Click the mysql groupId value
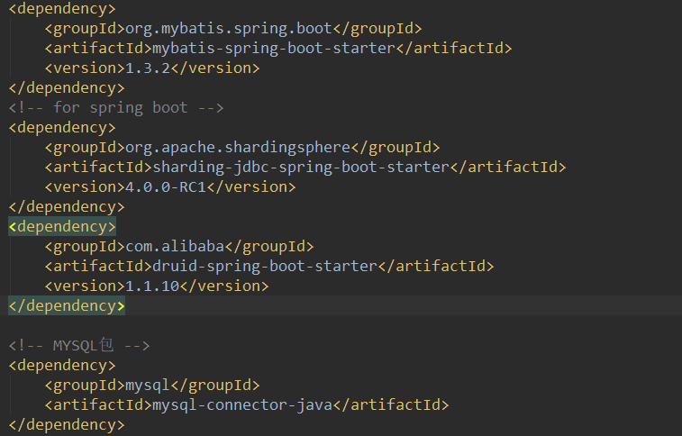This screenshot has height=436, width=682. click(x=148, y=385)
